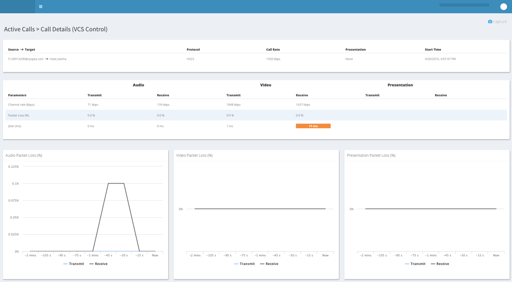The image size is (512, 282).
Task: Click the 1920 kbps call rate value
Action: [273, 59]
